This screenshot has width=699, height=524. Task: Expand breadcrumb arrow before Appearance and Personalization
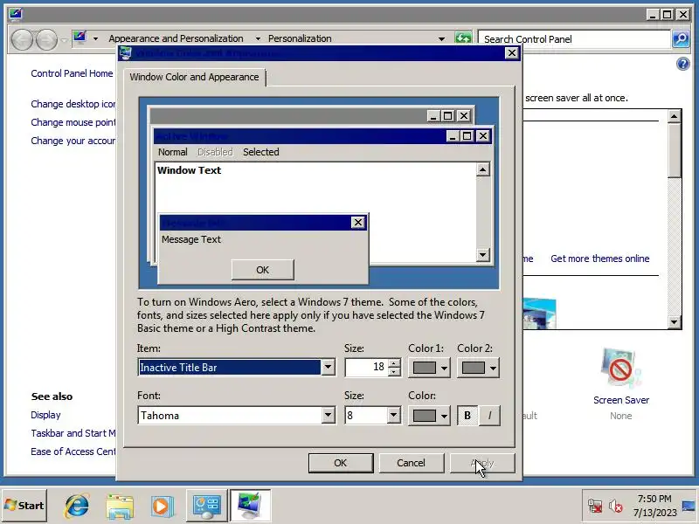point(95,38)
